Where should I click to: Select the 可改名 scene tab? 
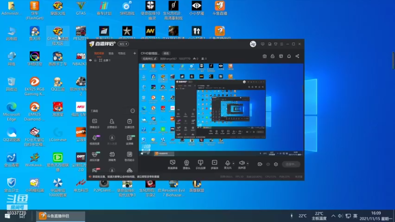(121, 53)
